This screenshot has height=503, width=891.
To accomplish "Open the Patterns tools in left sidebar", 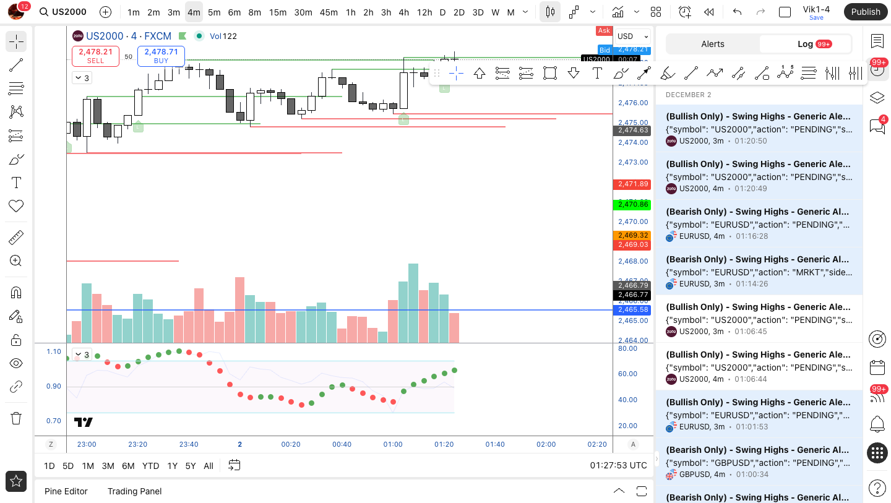I will click(16, 112).
